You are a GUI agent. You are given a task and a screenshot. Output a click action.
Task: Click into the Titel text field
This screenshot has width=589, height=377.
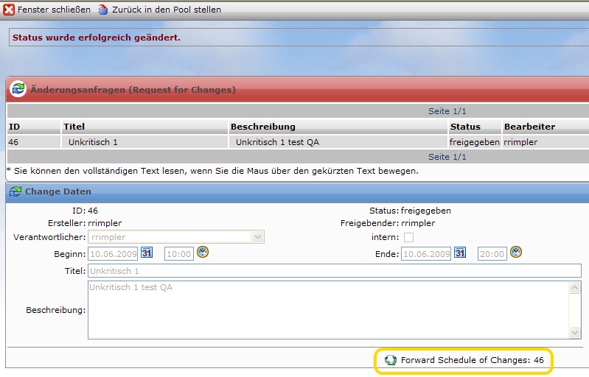pyautogui.click(x=333, y=271)
